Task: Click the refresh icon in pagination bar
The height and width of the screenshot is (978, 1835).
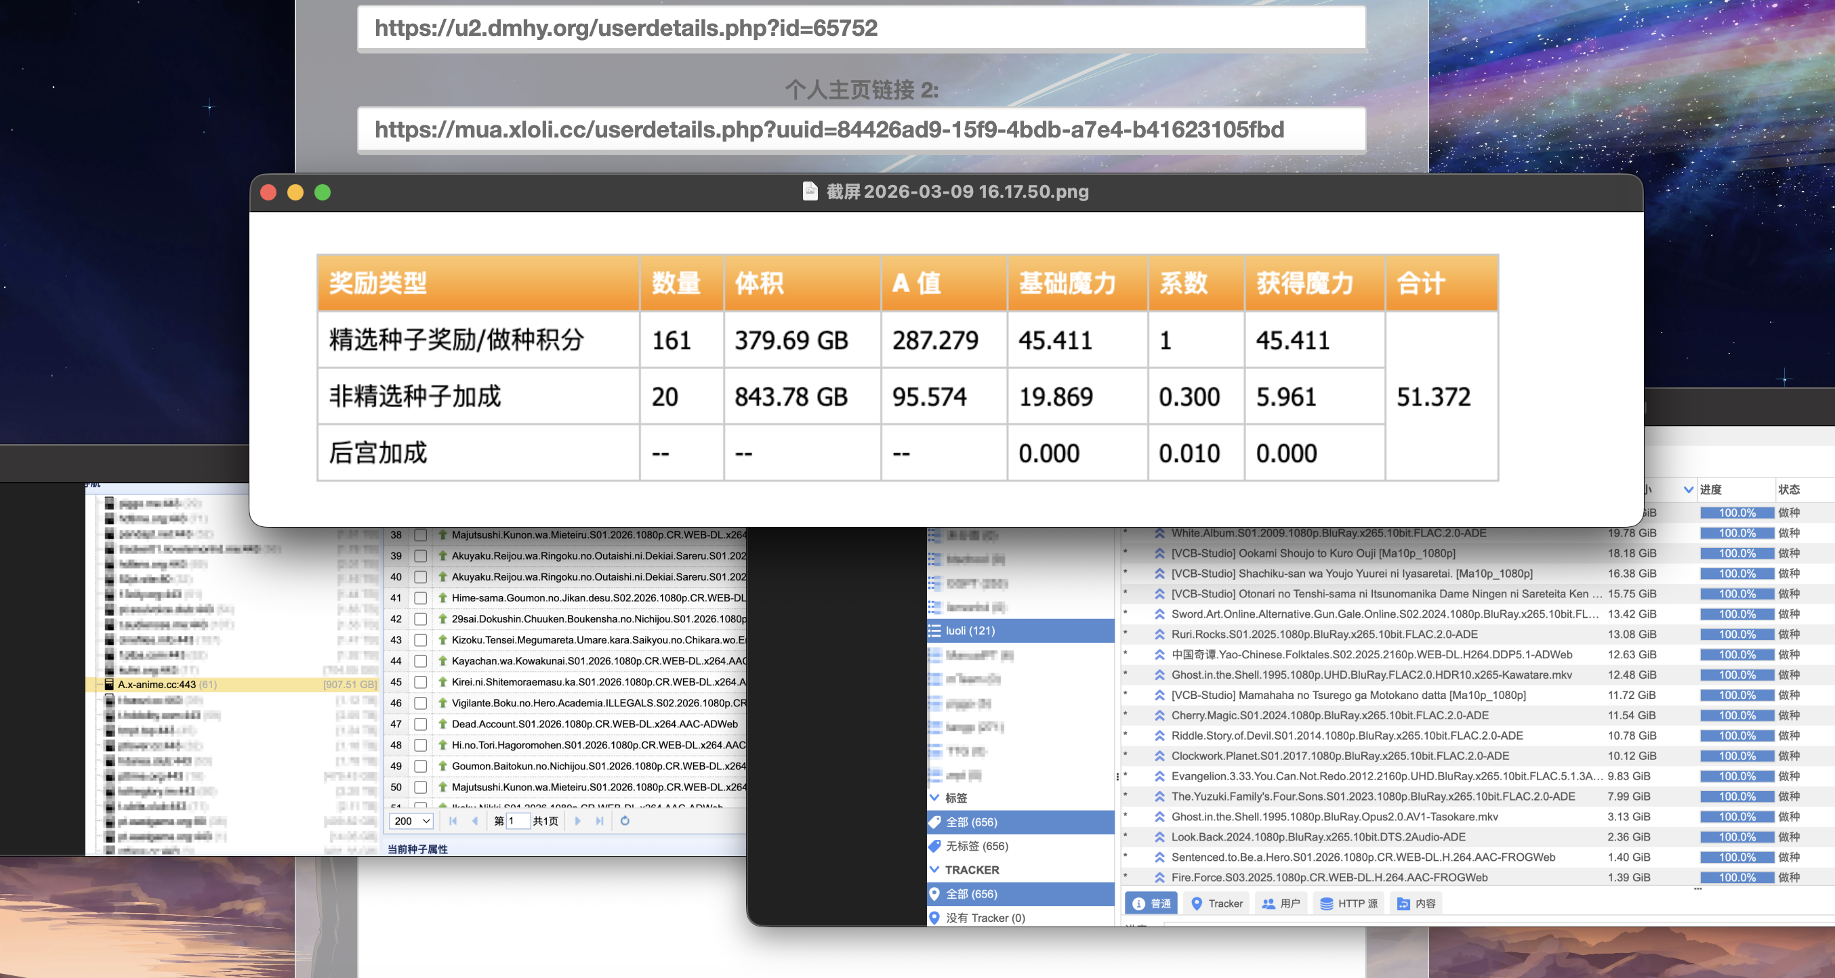Action: coord(625,821)
